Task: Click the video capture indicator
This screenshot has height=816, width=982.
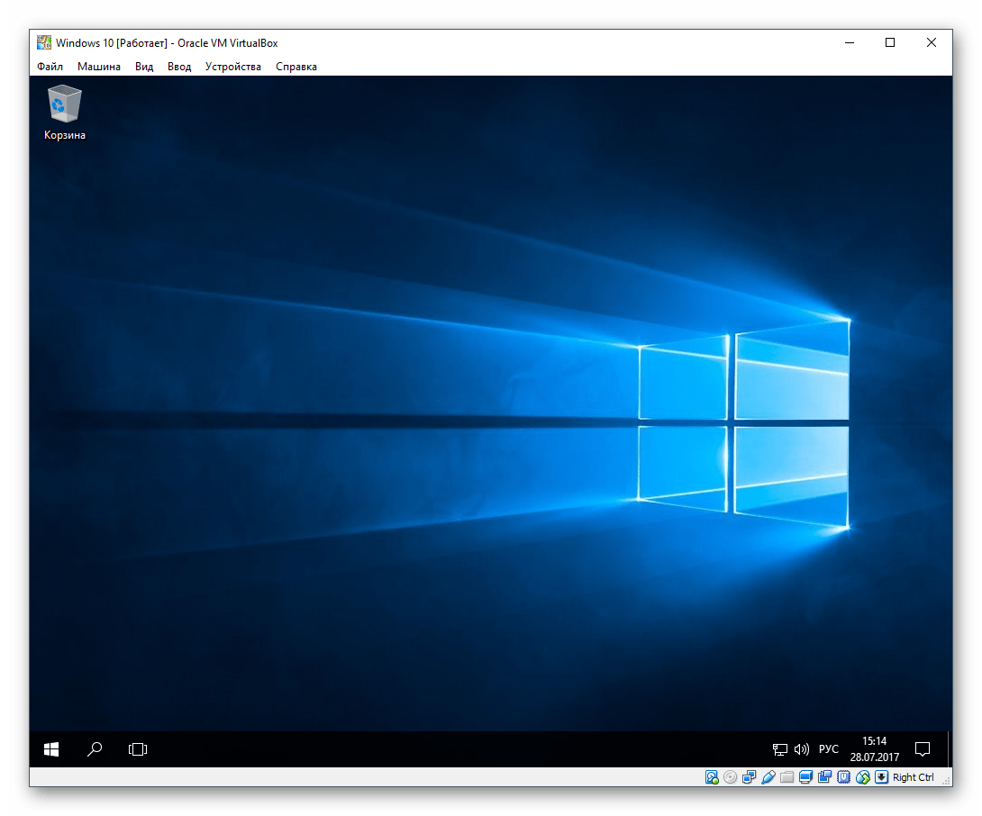Action: coord(825,777)
